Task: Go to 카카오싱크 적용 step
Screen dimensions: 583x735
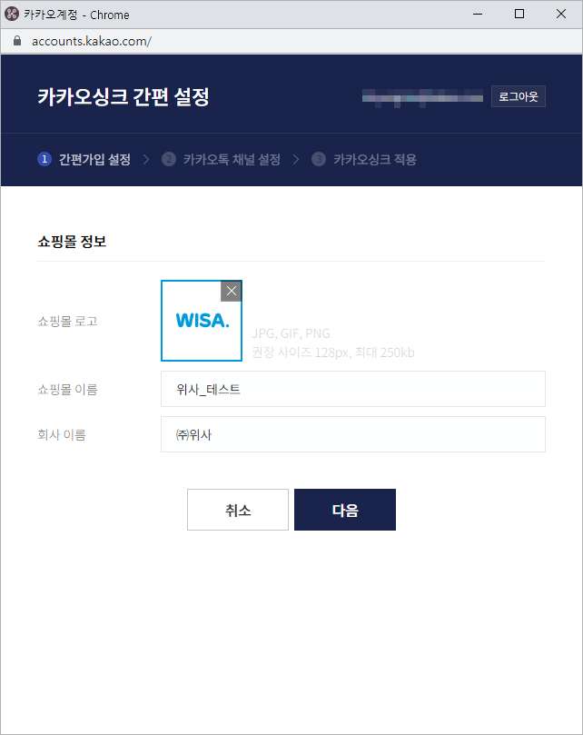Action: point(374,159)
